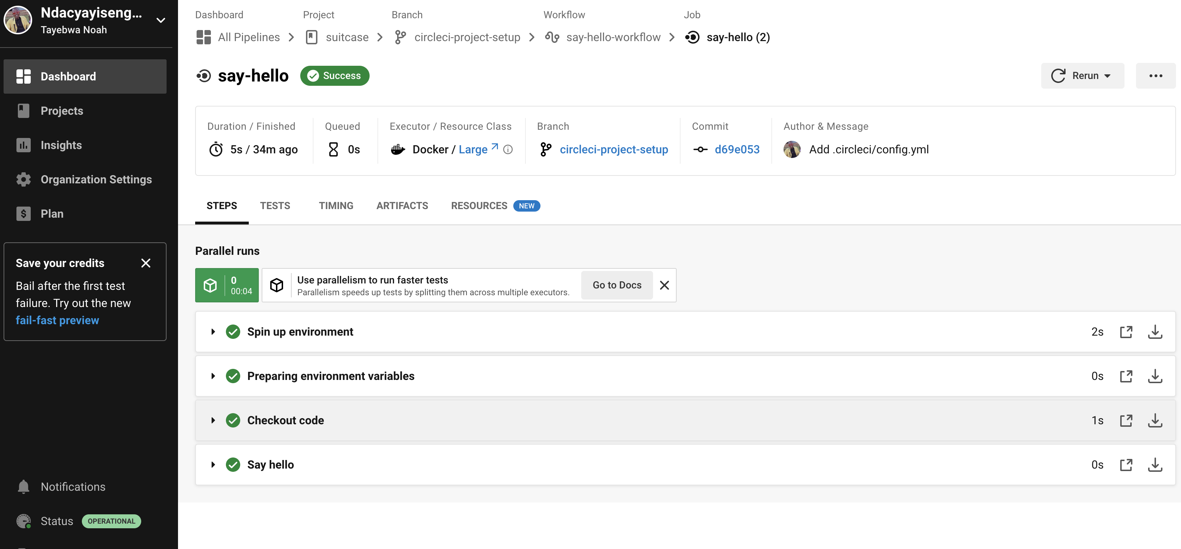
Task: Switch to the ARTIFACTS tab
Action: pyautogui.click(x=402, y=206)
